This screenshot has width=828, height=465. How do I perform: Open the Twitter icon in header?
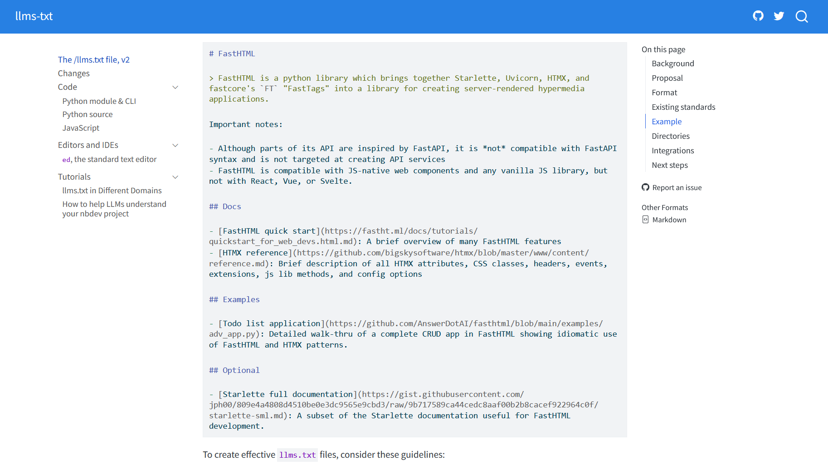[x=779, y=16]
